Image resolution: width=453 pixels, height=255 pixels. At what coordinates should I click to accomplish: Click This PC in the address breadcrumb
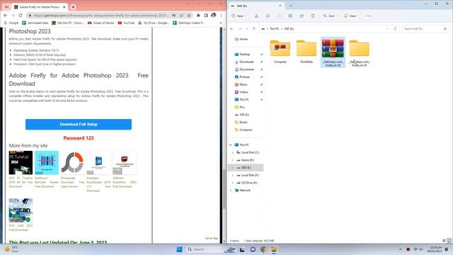coord(274,28)
